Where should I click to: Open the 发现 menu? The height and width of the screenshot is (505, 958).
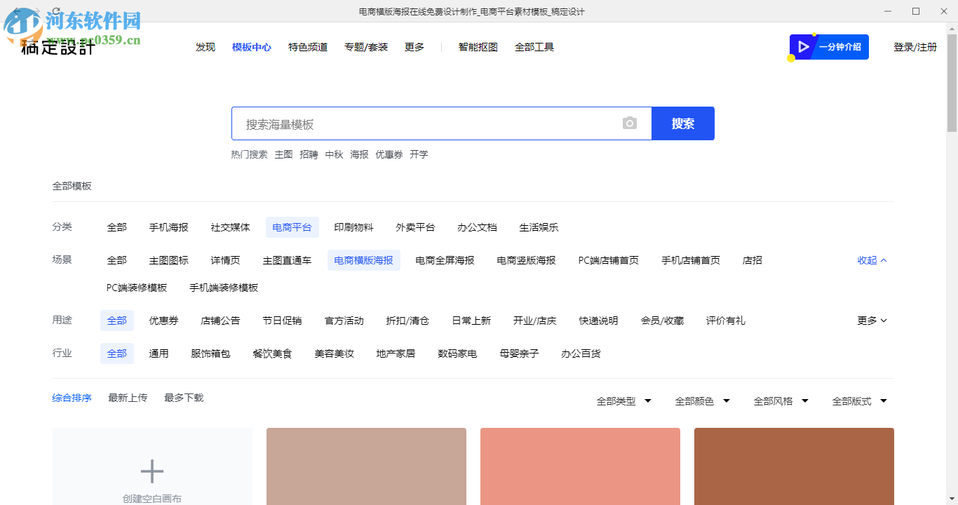[205, 47]
